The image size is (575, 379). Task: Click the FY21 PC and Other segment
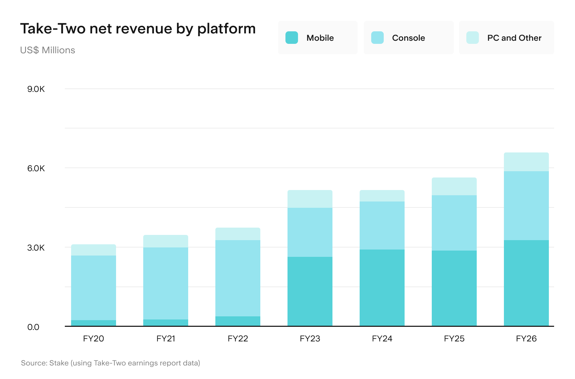click(166, 241)
